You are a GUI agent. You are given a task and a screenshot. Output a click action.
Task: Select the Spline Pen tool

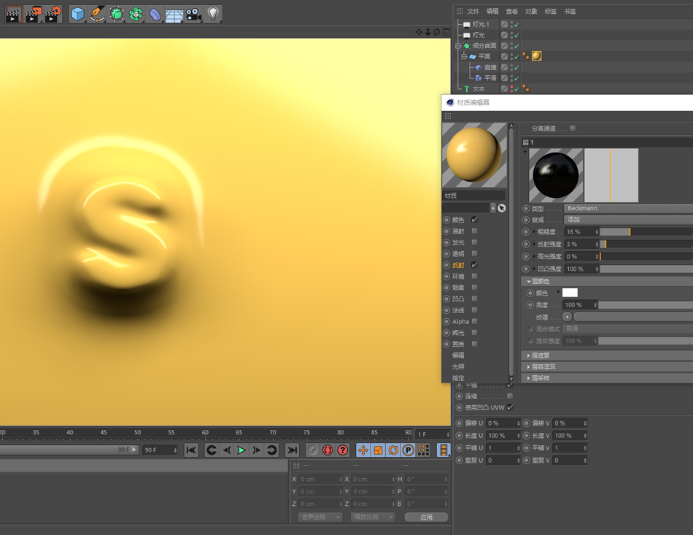coord(97,14)
